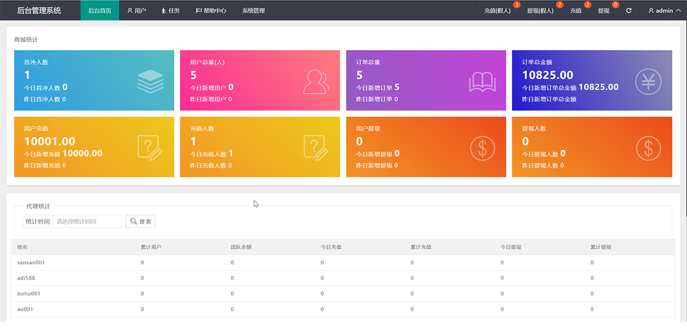Click the open book icon on 订单总量 card
Viewport: 687px width, 336px height.
[482, 82]
